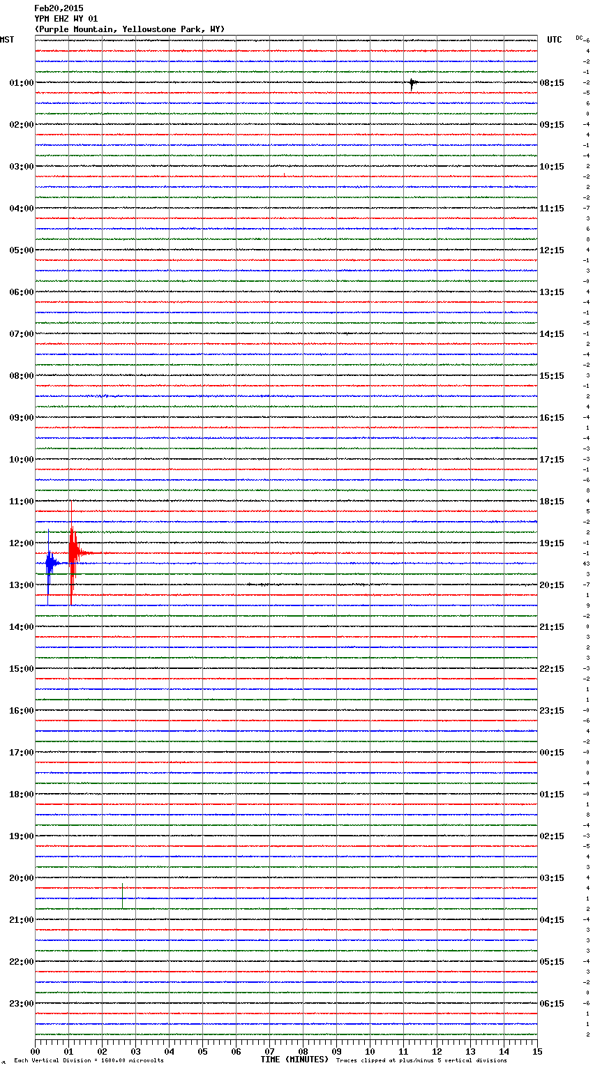Screen dimensions: 593x1070
Task: Click the small black event on the 01:00 trace
Action: point(413,84)
